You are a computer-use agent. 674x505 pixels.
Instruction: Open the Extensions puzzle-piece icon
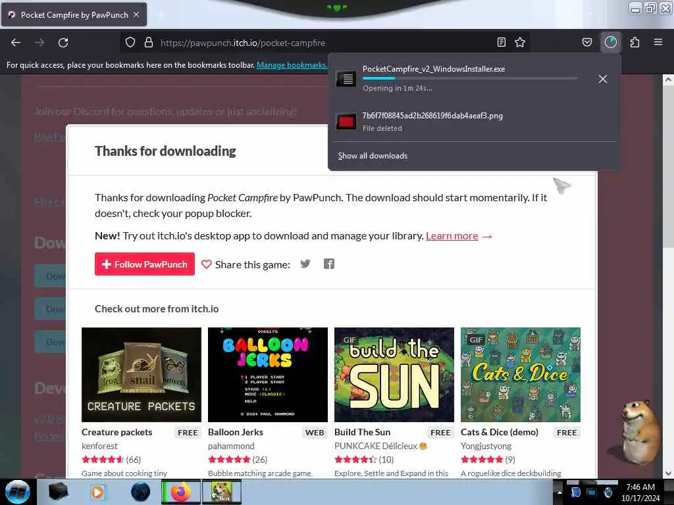tap(635, 42)
